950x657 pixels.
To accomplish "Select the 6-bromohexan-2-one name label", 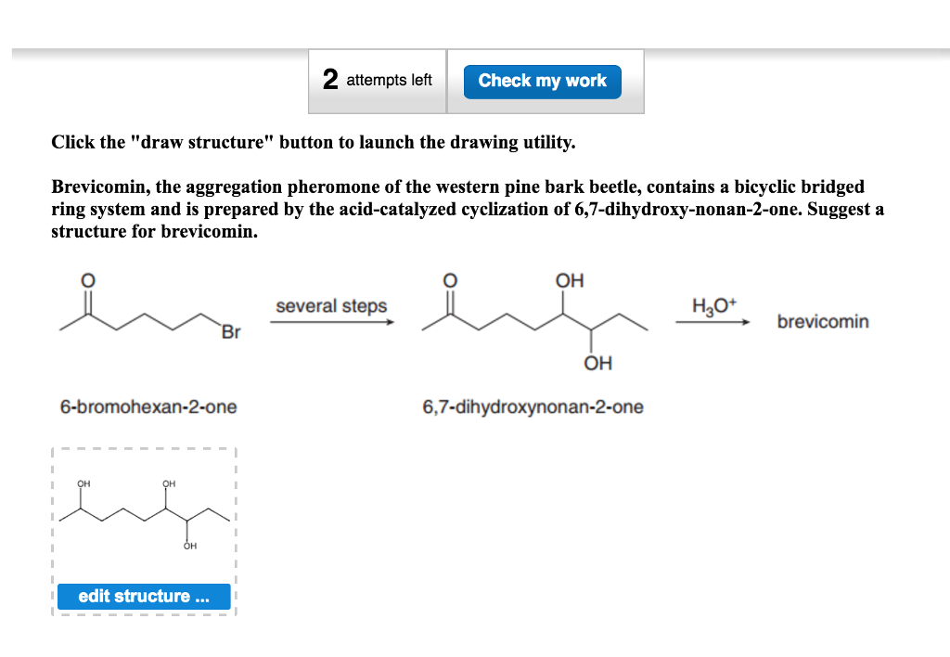I will coord(148,406).
